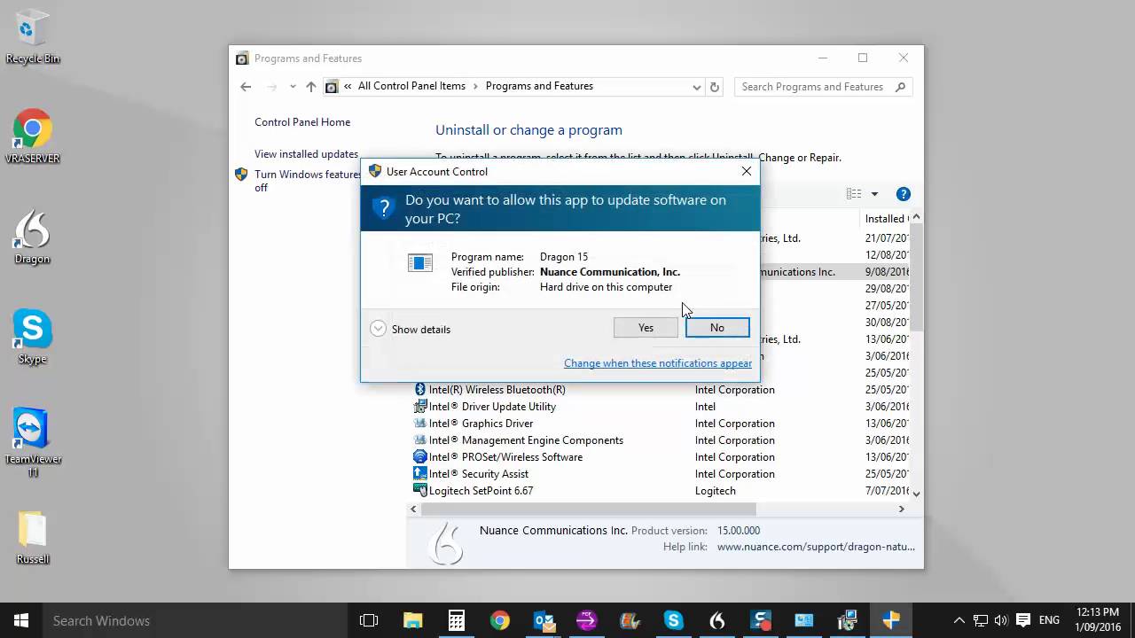Open Skype from the taskbar
Screen dimensions: 1135x638
[x=674, y=620]
